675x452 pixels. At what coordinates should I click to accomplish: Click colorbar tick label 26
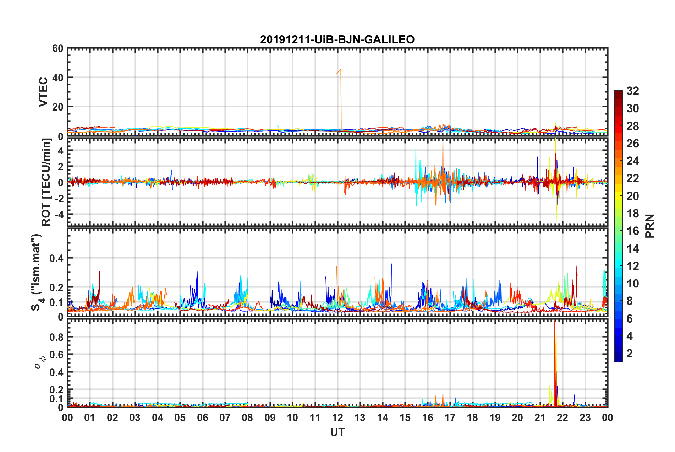(632, 144)
